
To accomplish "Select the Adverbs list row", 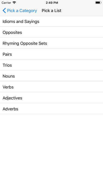I will coord(51,109).
